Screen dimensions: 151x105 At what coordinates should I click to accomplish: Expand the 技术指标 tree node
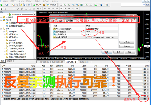[x=1, y=17]
